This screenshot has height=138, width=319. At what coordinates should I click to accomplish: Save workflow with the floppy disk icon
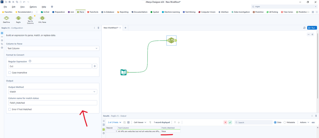pos(10,2)
